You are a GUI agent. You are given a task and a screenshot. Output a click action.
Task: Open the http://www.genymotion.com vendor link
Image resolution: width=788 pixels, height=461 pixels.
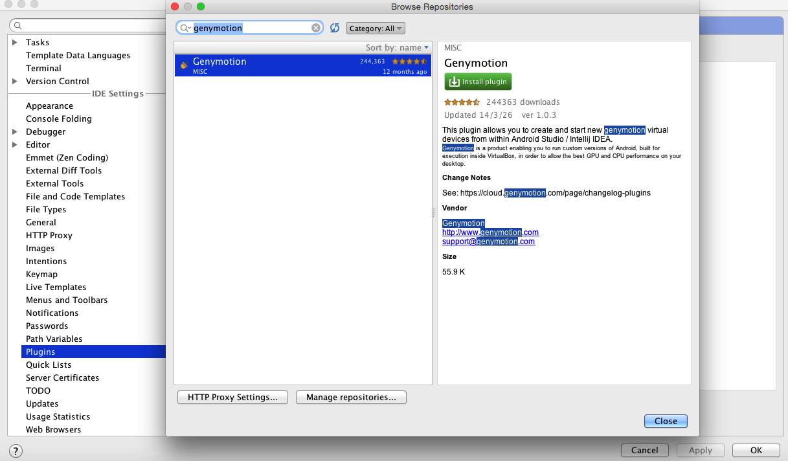(x=490, y=232)
